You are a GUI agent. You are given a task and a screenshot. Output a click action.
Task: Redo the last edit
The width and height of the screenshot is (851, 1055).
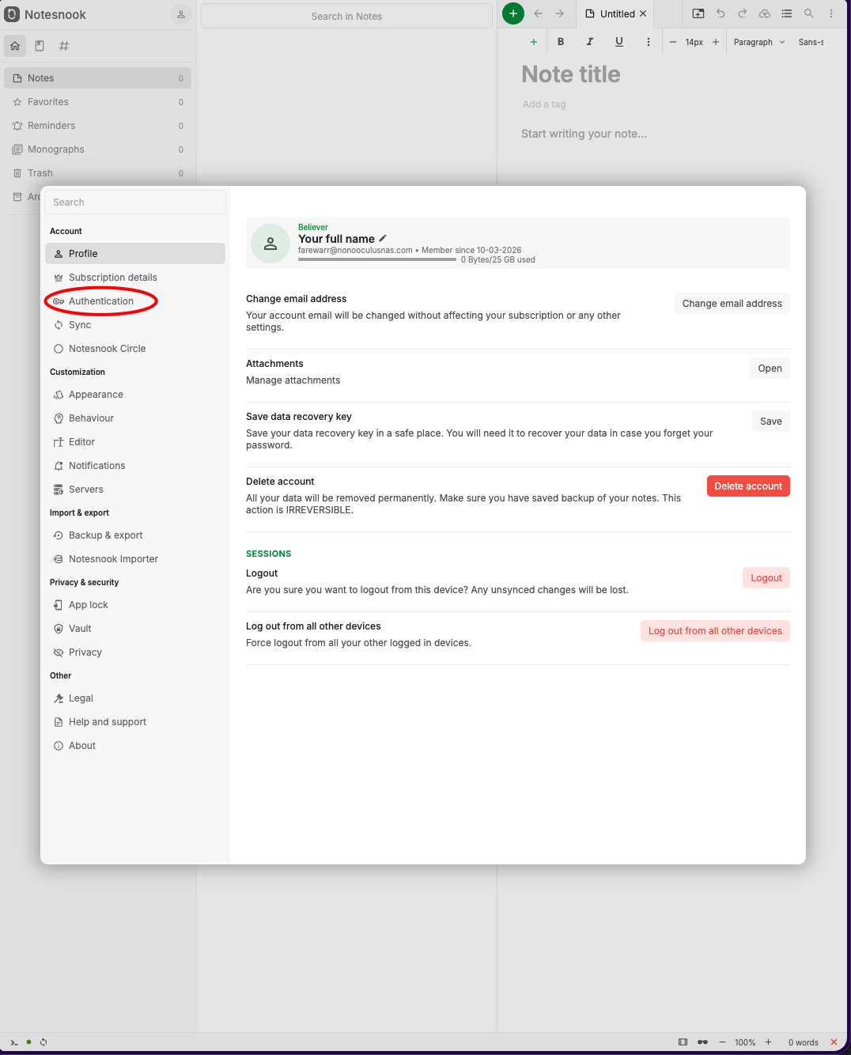[x=743, y=13]
